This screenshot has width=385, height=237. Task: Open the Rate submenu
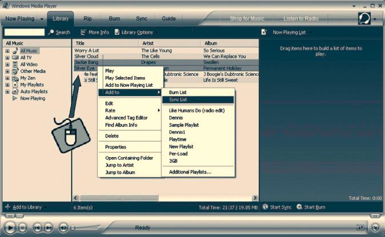point(130,111)
